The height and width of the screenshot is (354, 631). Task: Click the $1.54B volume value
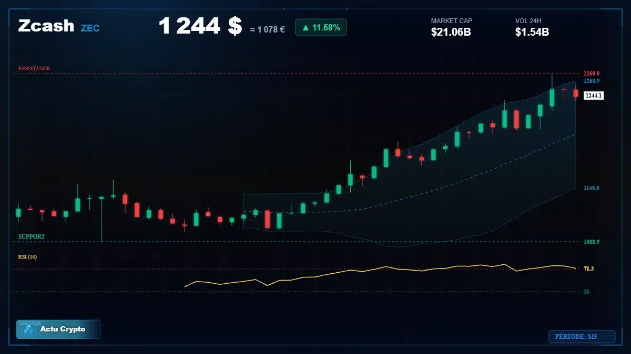point(532,32)
